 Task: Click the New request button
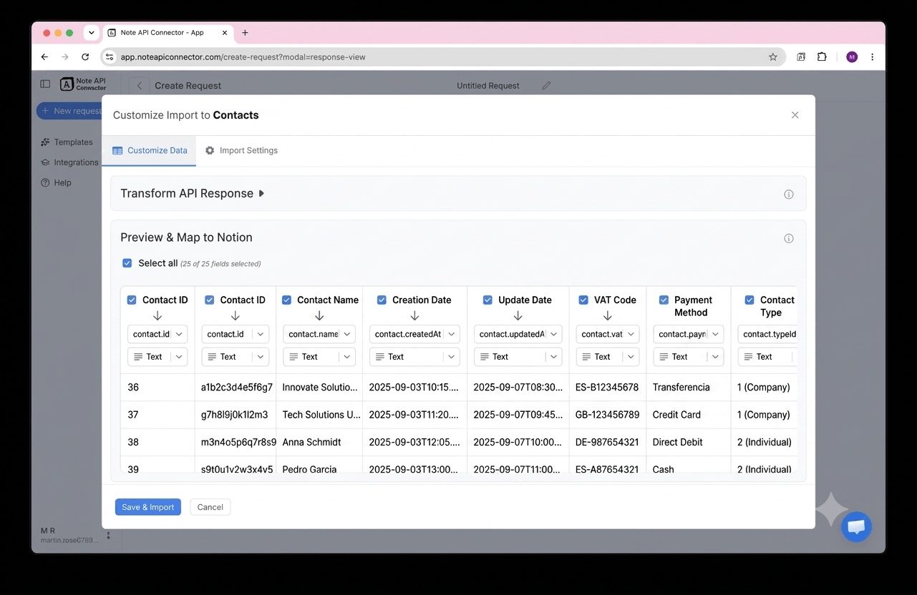tap(69, 111)
